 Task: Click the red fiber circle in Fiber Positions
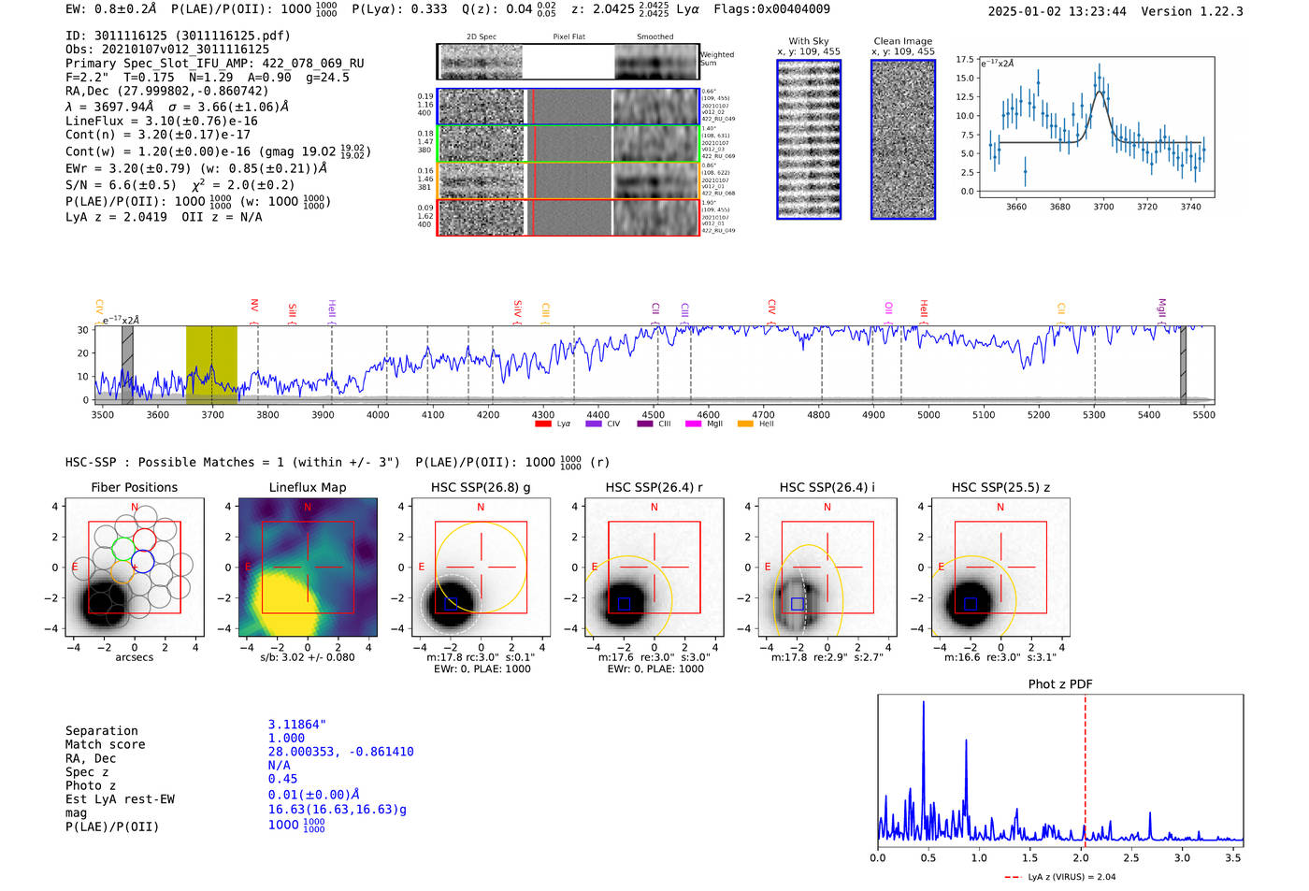[x=144, y=539]
